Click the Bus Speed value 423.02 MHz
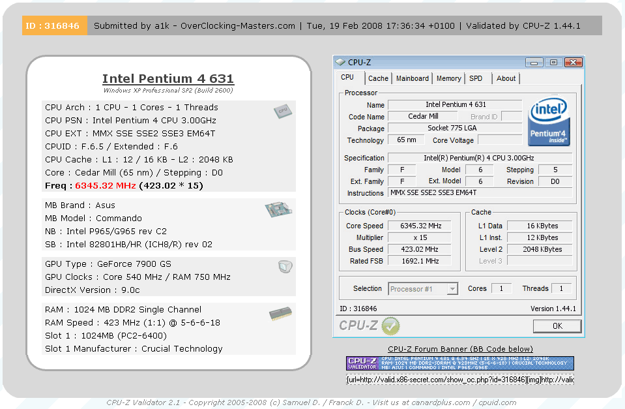625x409 pixels. coord(420,249)
